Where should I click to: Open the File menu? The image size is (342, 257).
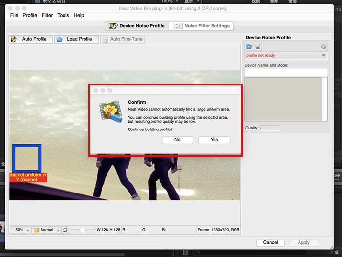tap(14, 15)
